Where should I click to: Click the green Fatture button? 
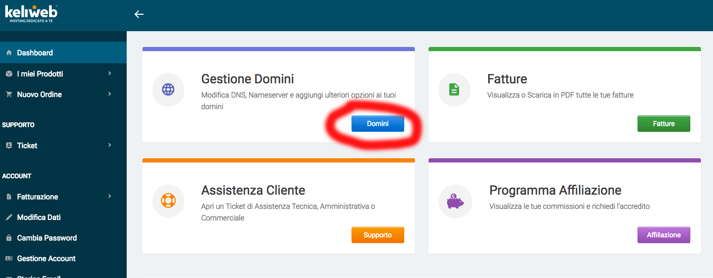664,123
